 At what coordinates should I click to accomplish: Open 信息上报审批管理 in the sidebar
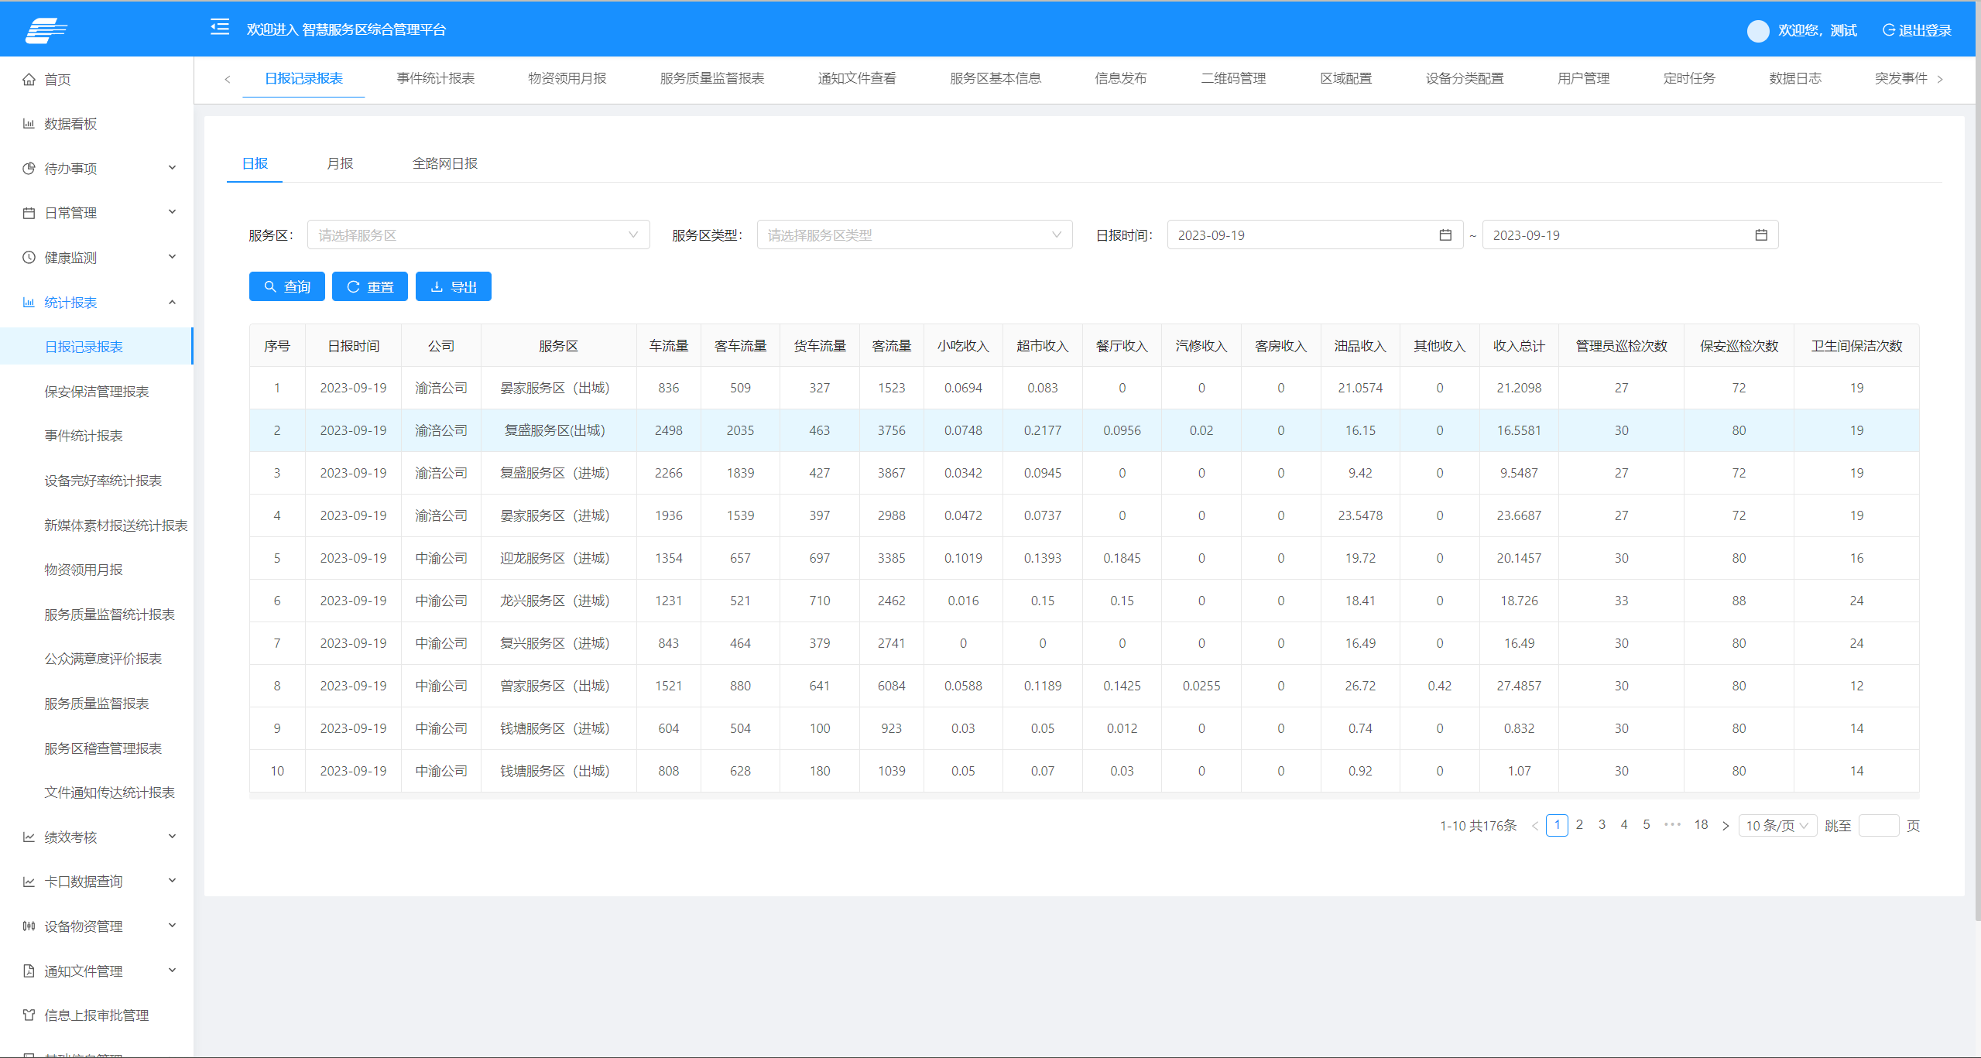pos(97,1015)
